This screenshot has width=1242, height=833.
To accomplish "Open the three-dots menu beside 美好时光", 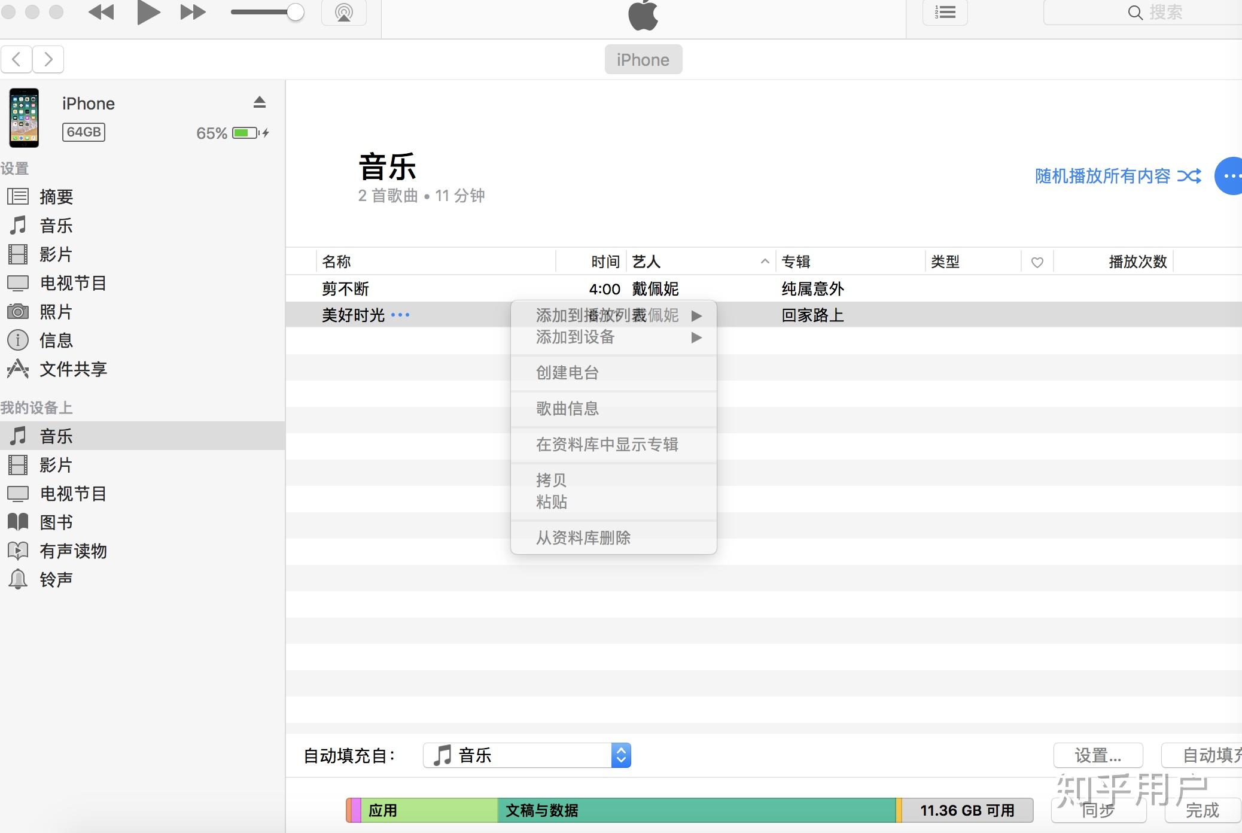I will pyautogui.click(x=400, y=315).
